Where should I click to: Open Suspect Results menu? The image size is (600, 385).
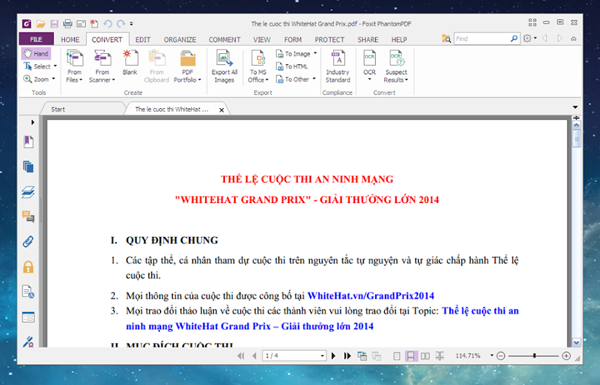tap(396, 66)
